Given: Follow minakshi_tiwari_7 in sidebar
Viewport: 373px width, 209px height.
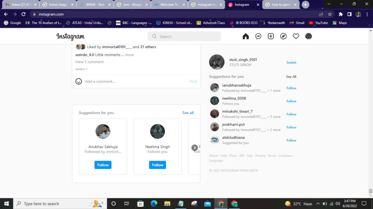Looking at the screenshot, I should pyautogui.click(x=291, y=114).
